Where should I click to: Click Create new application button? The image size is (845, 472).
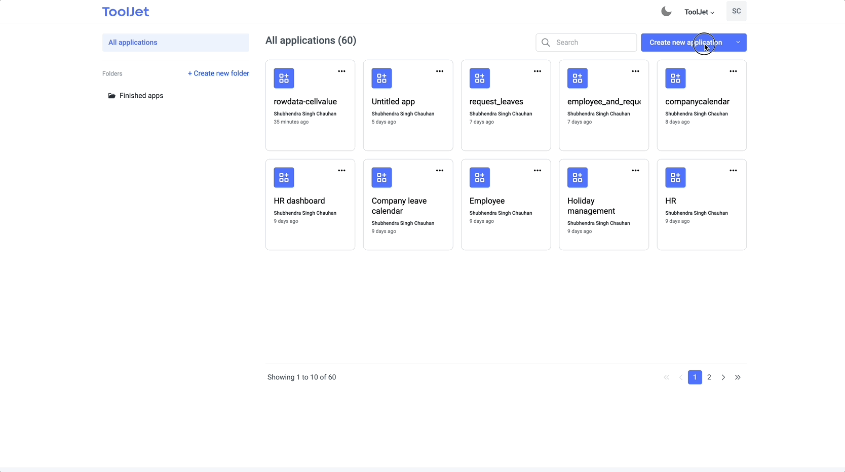point(685,43)
